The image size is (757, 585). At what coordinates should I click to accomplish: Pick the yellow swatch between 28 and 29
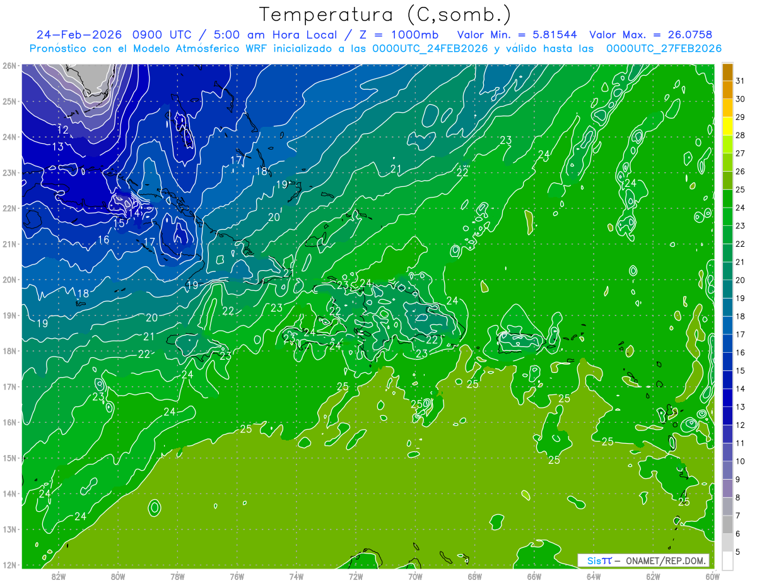coord(727,126)
